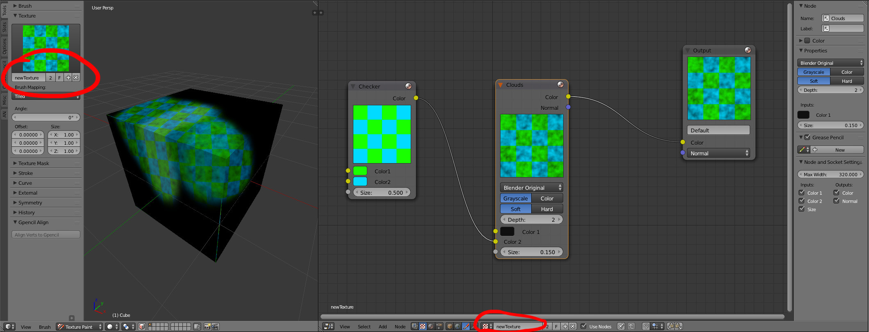Open the Normal dropdown in Output node
This screenshot has width=869, height=332.
coord(719,153)
